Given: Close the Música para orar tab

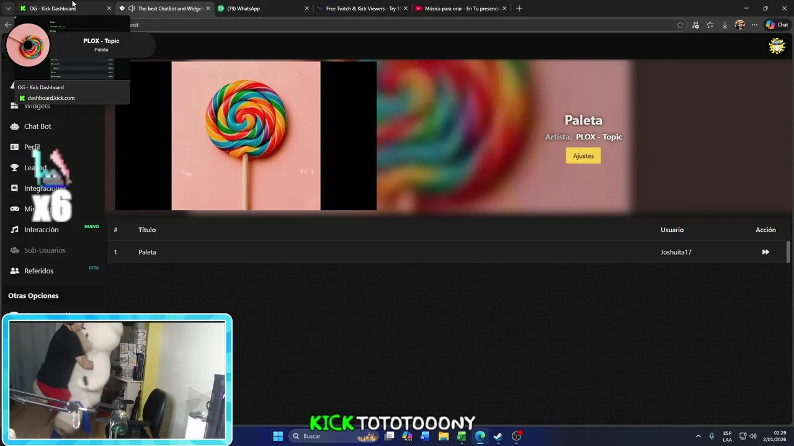Looking at the screenshot, I should 504,8.
